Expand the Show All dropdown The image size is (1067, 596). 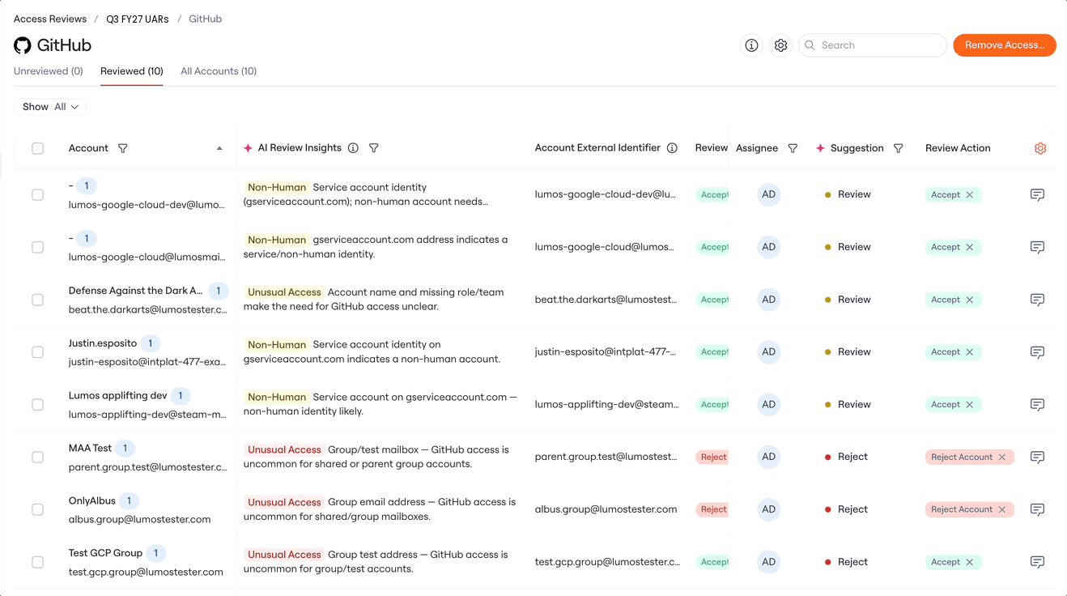tap(50, 107)
